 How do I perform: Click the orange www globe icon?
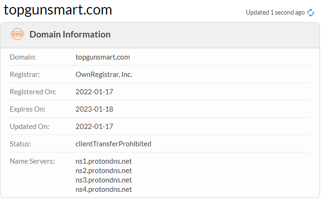coord(17,34)
